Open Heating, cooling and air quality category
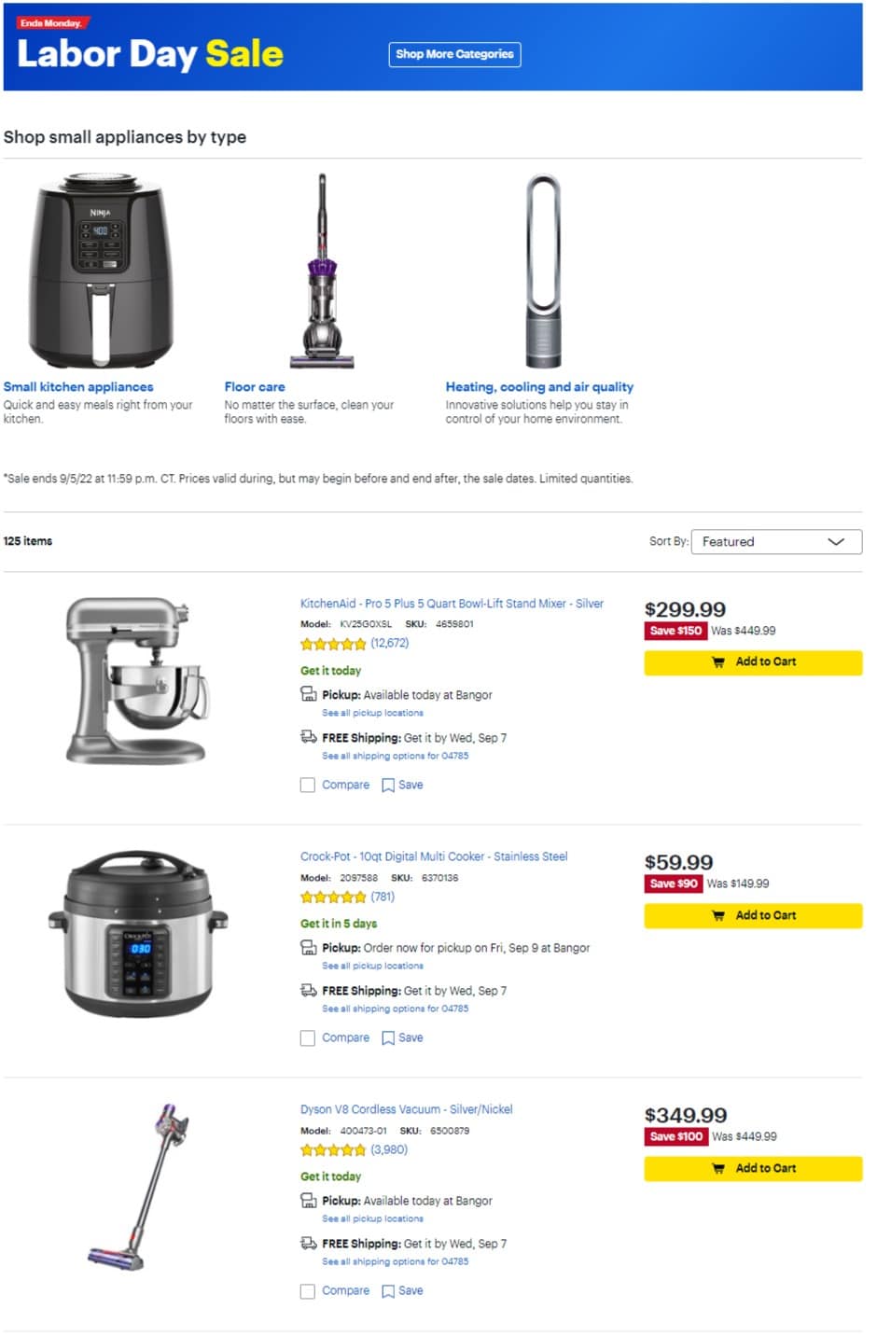 pyautogui.click(x=539, y=387)
